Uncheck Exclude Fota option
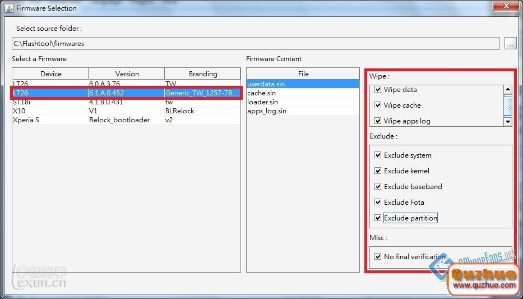The image size is (523, 299). click(378, 202)
